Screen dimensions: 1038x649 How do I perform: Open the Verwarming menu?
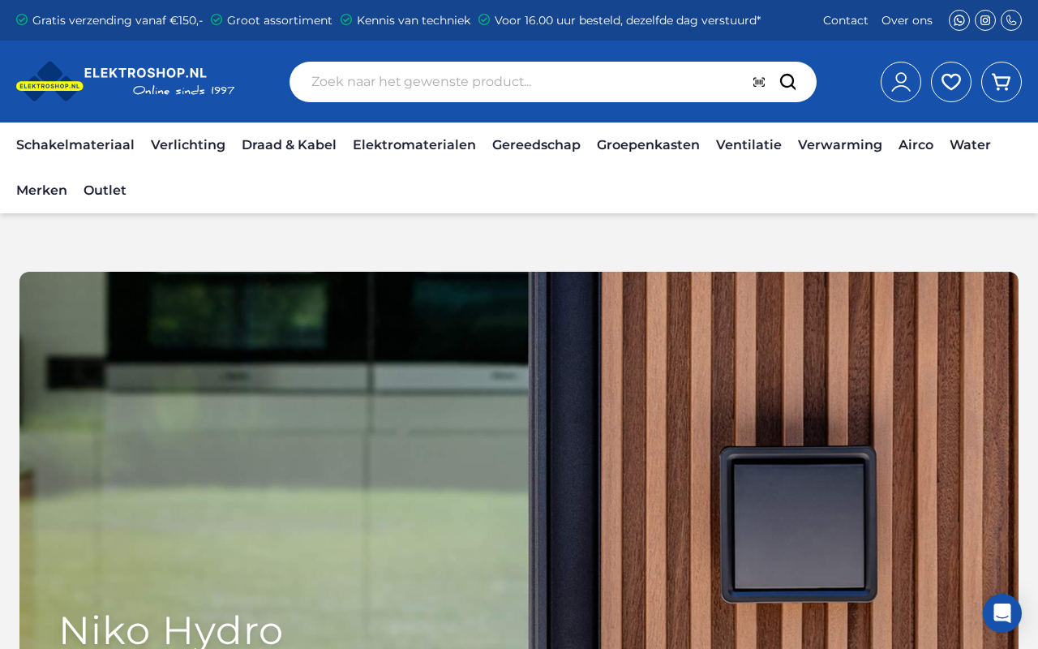840,145
